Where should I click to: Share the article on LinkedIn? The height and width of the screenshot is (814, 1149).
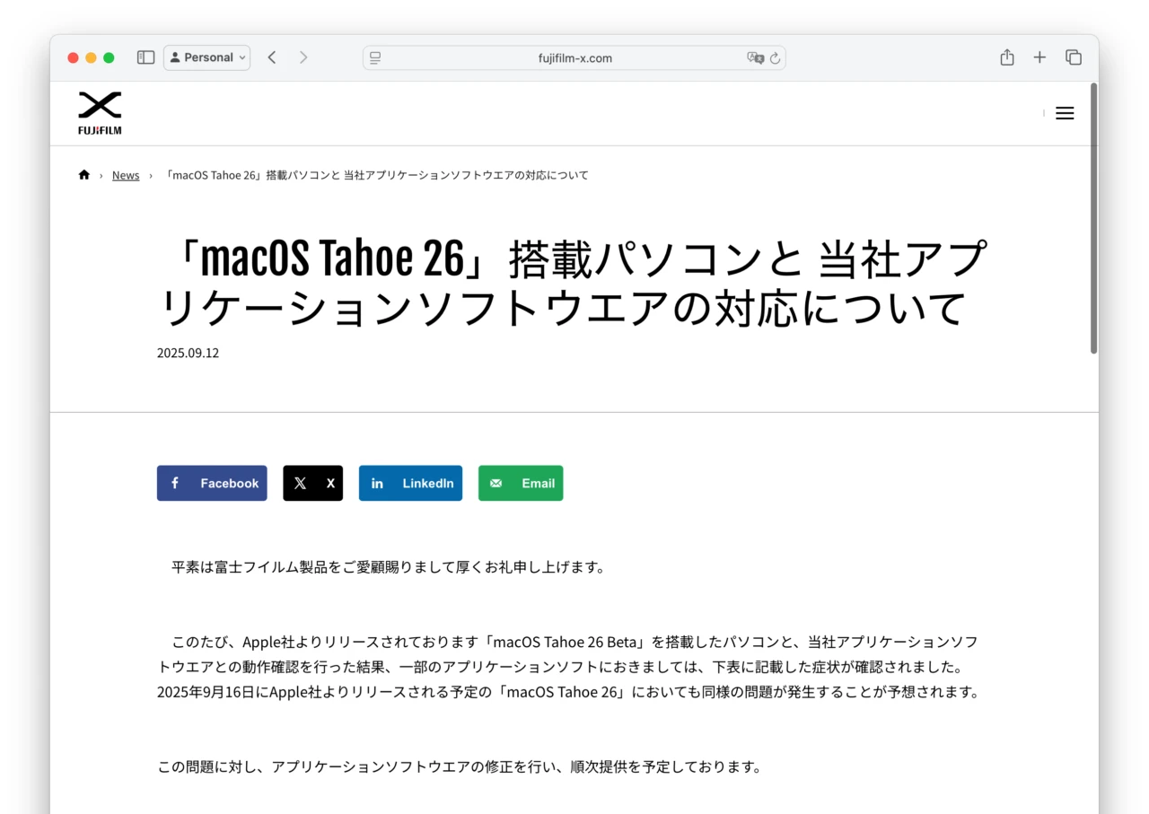pos(410,483)
